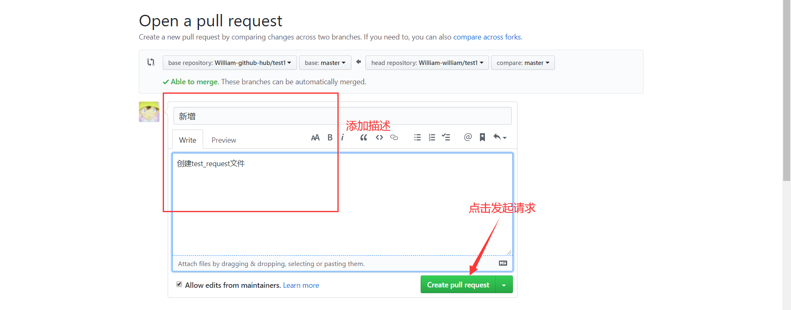Image resolution: width=791 pixels, height=310 pixels.
Task: Open the Learn more link
Action: coord(301,285)
